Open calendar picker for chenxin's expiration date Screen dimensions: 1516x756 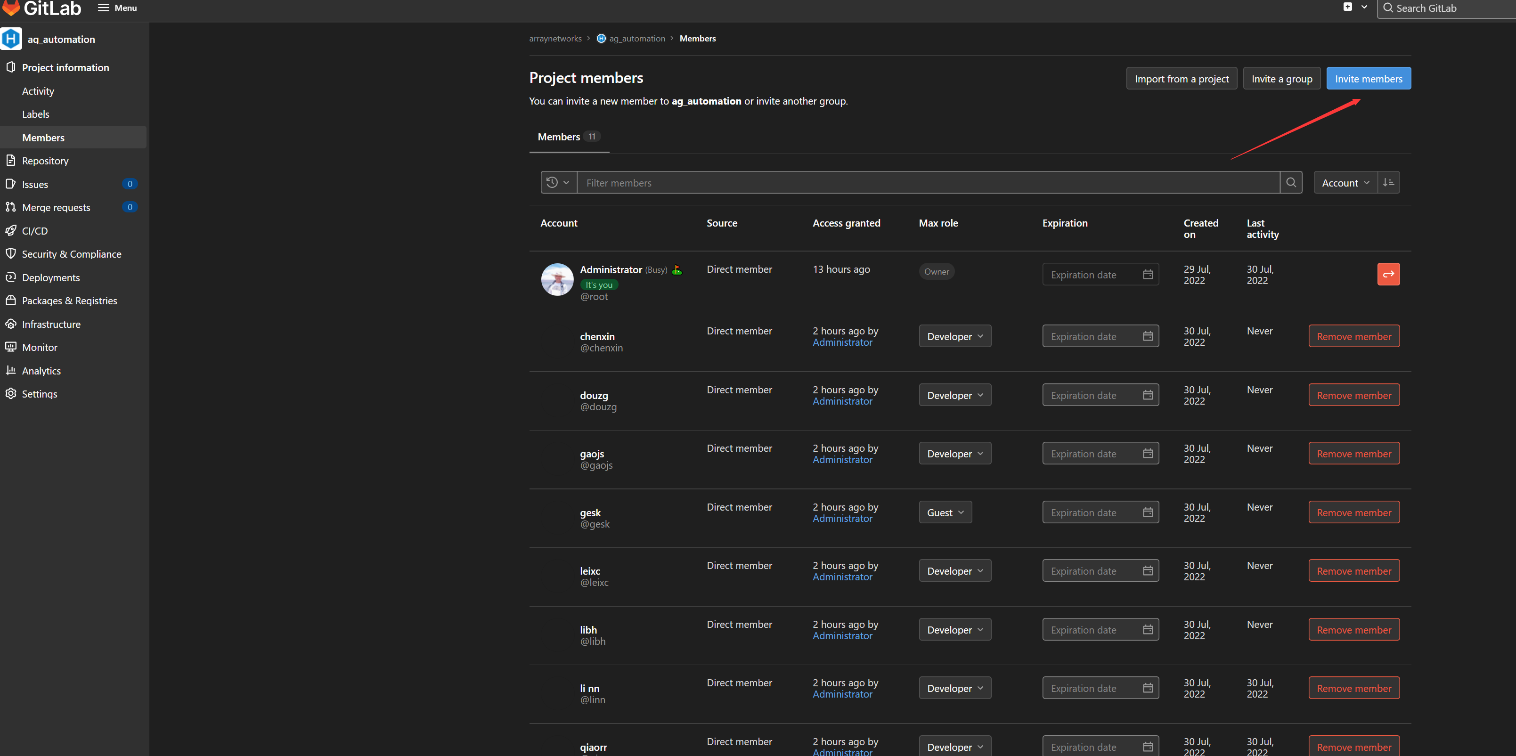(x=1147, y=336)
